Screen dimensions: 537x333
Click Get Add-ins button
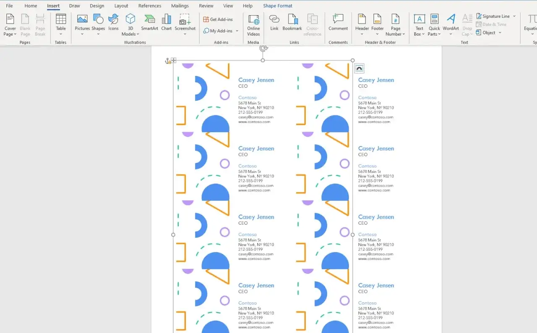[x=218, y=19]
